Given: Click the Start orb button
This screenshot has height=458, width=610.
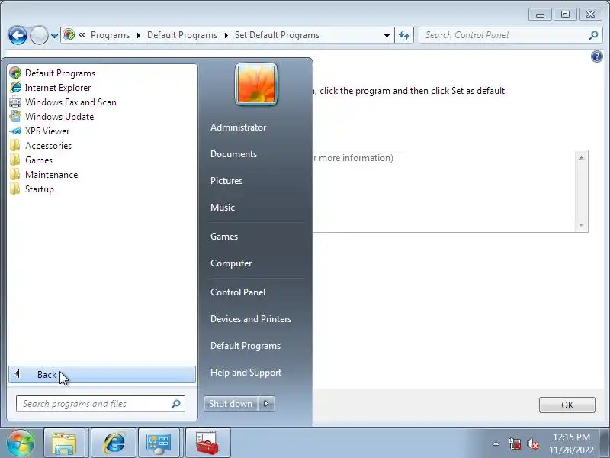Looking at the screenshot, I should 20,443.
